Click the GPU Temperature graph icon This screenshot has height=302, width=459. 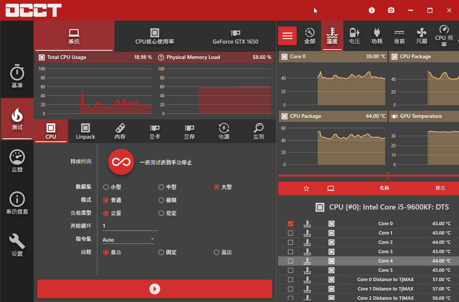coord(394,116)
